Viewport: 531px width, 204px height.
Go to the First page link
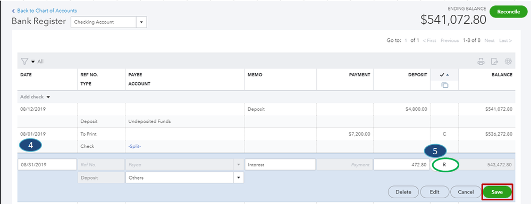tap(429, 40)
